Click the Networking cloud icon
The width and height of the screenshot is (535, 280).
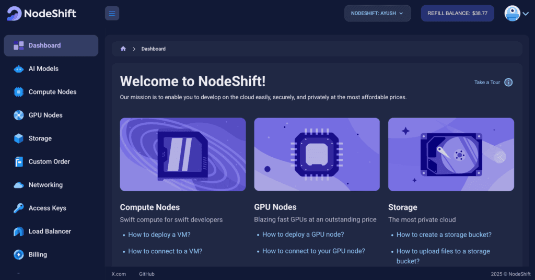click(x=19, y=185)
